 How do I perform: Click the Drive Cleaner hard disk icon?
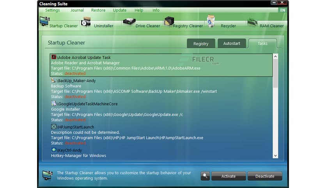pos(129,21)
